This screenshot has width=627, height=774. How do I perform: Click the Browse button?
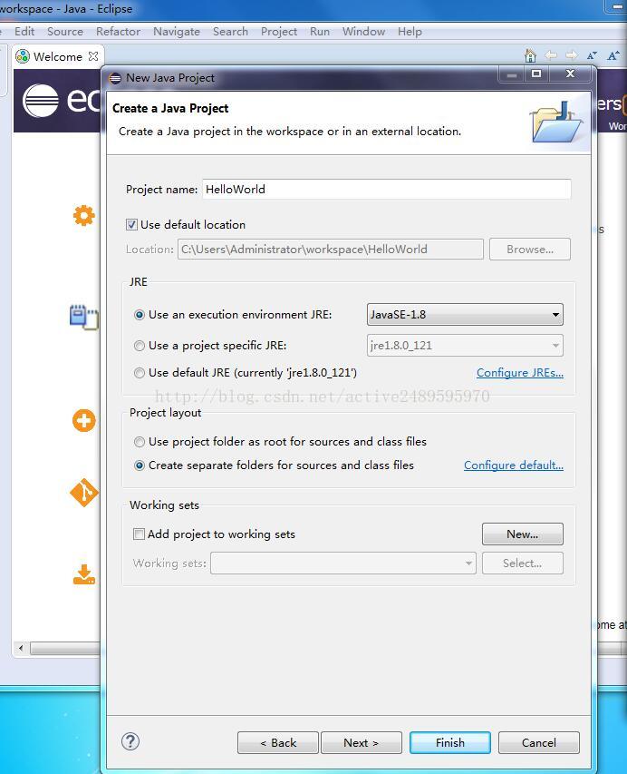tap(530, 250)
